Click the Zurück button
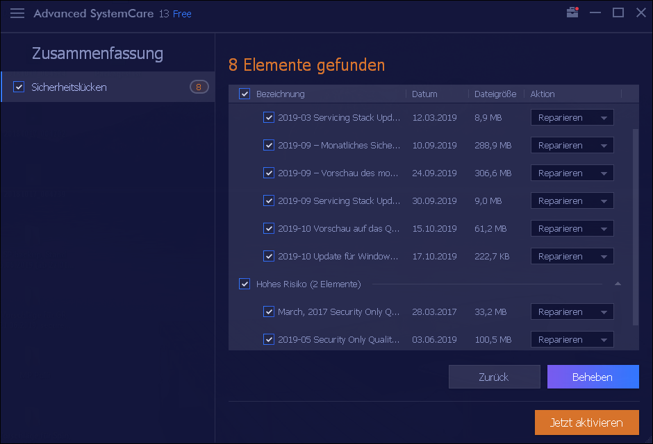This screenshot has width=653, height=444. (495, 377)
